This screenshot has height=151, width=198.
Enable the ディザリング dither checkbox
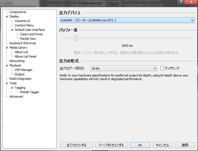[x=162, y=68]
